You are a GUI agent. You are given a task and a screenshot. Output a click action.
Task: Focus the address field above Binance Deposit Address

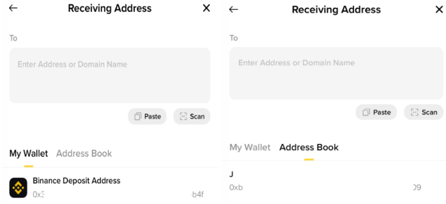(x=110, y=75)
